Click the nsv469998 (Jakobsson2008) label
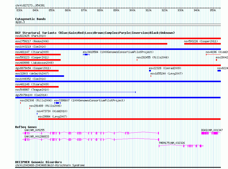The width and height of the screenshot is (228, 169). point(35,63)
